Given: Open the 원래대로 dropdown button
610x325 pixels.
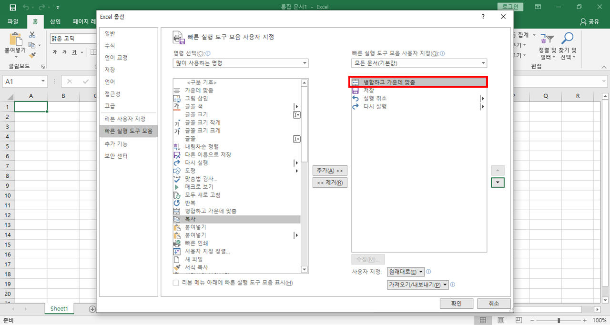Looking at the screenshot, I should [406, 272].
